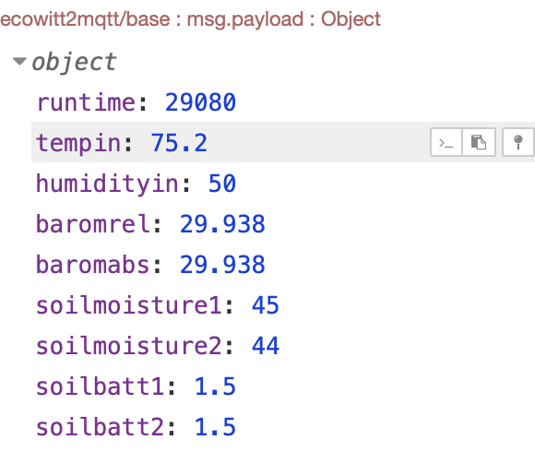
Task: Collapse the object tree
Action: click(x=19, y=62)
